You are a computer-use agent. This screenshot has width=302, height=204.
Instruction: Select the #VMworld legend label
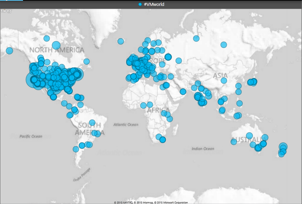pyautogui.click(x=154, y=4)
